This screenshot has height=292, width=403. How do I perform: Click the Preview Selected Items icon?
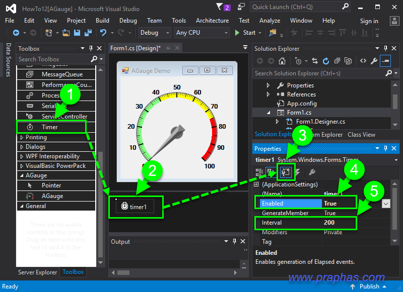click(x=385, y=61)
